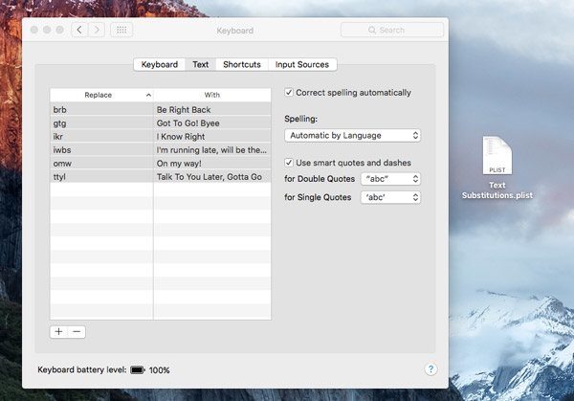Open the Double Quotes style dropdown
The image size is (574, 401).
click(390, 179)
